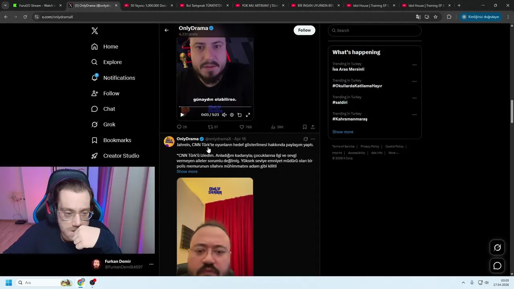This screenshot has width=514, height=289.
Task: Open the floating chat button
Action: point(497,266)
